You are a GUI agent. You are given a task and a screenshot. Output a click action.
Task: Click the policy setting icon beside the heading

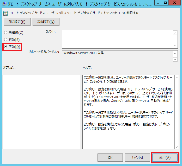pyautogui.click(x=5, y=14)
